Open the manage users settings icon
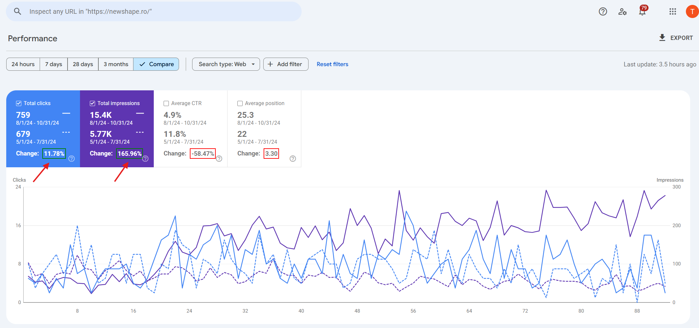The image size is (699, 328). pos(622,12)
